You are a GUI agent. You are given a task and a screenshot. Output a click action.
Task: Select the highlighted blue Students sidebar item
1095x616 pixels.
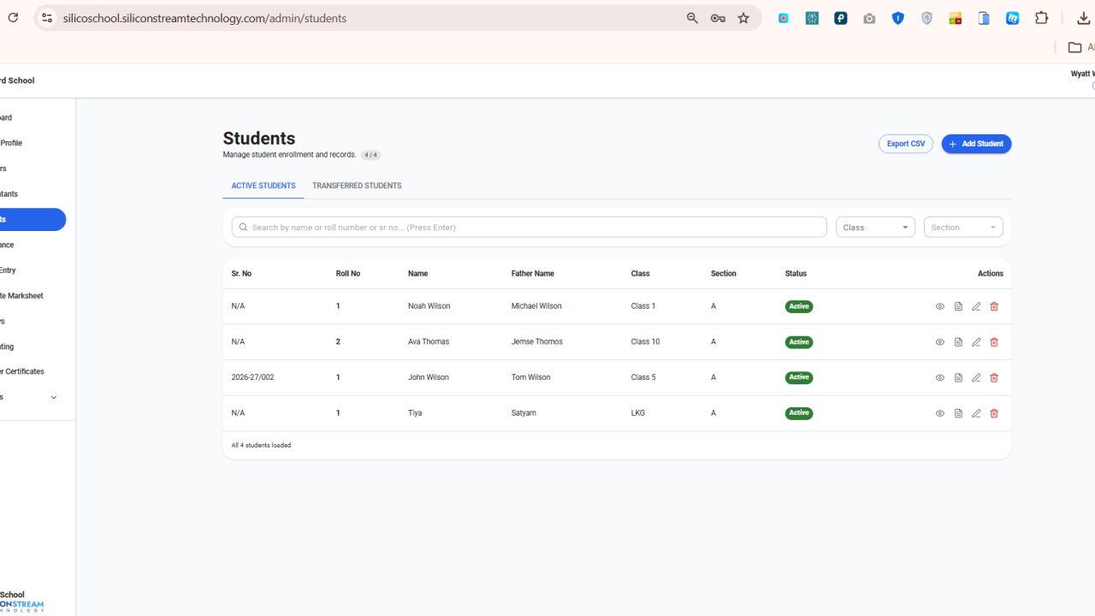tap(31, 220)
